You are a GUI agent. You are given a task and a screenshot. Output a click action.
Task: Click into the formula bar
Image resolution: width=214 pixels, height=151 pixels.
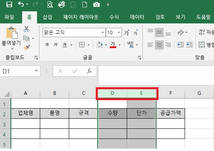[156, 75]
